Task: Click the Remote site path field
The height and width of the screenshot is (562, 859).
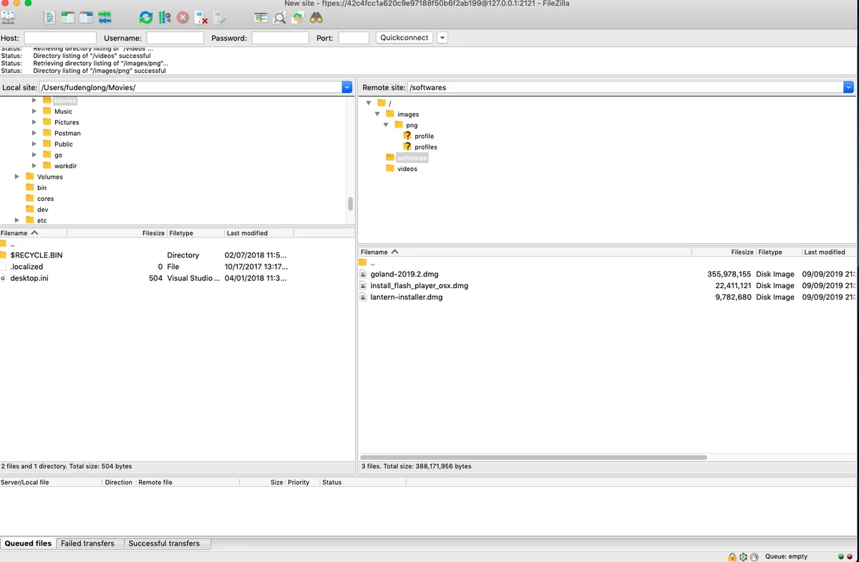Action: click(x=626, y=87)
